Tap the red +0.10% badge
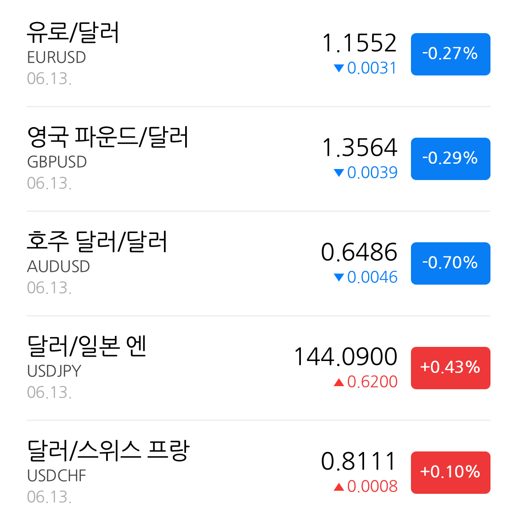This screenshot has height=530, width=517. coord(450,473)
